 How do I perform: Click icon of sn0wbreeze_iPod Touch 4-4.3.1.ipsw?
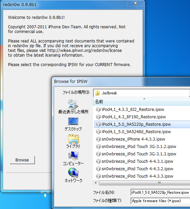point(98,161)
